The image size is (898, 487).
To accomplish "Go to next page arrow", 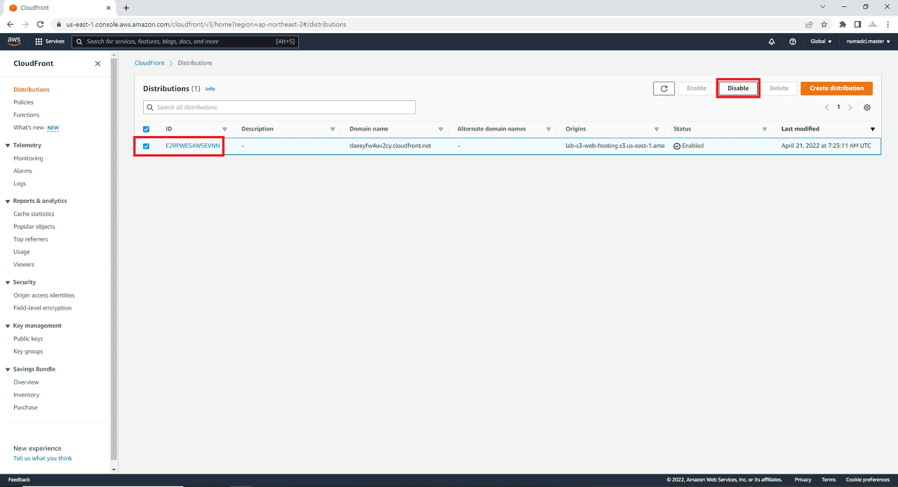I will click(x=850, y=107).
